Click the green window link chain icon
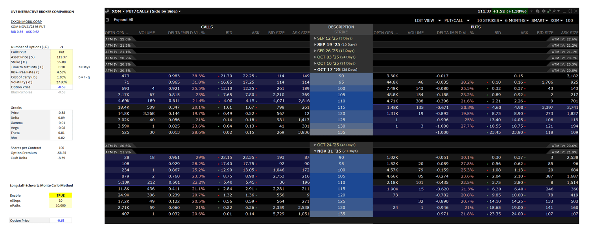590x232 pixels. coord(549,11)
